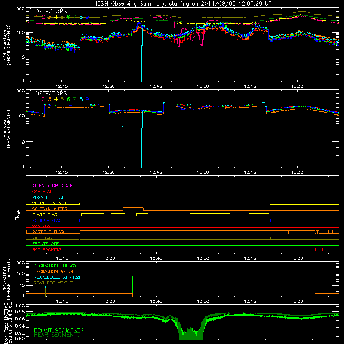This screenshot has width=344, height=344.
Task: Click the FRONTS_OFF flag label
Action: 46,243
